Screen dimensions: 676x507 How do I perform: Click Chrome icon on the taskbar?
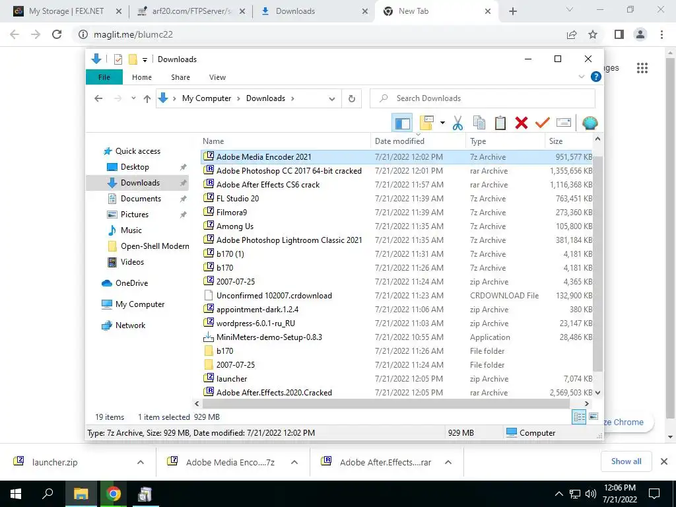[113, 494]
